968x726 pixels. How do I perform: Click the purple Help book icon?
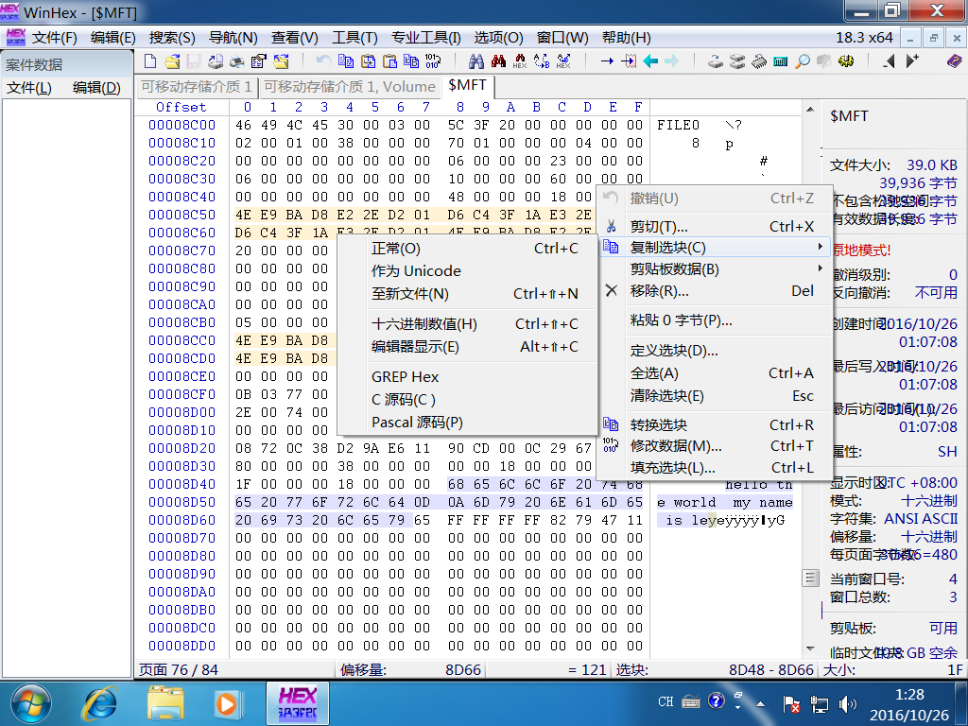pyautogui.click(x=955, y=60)
